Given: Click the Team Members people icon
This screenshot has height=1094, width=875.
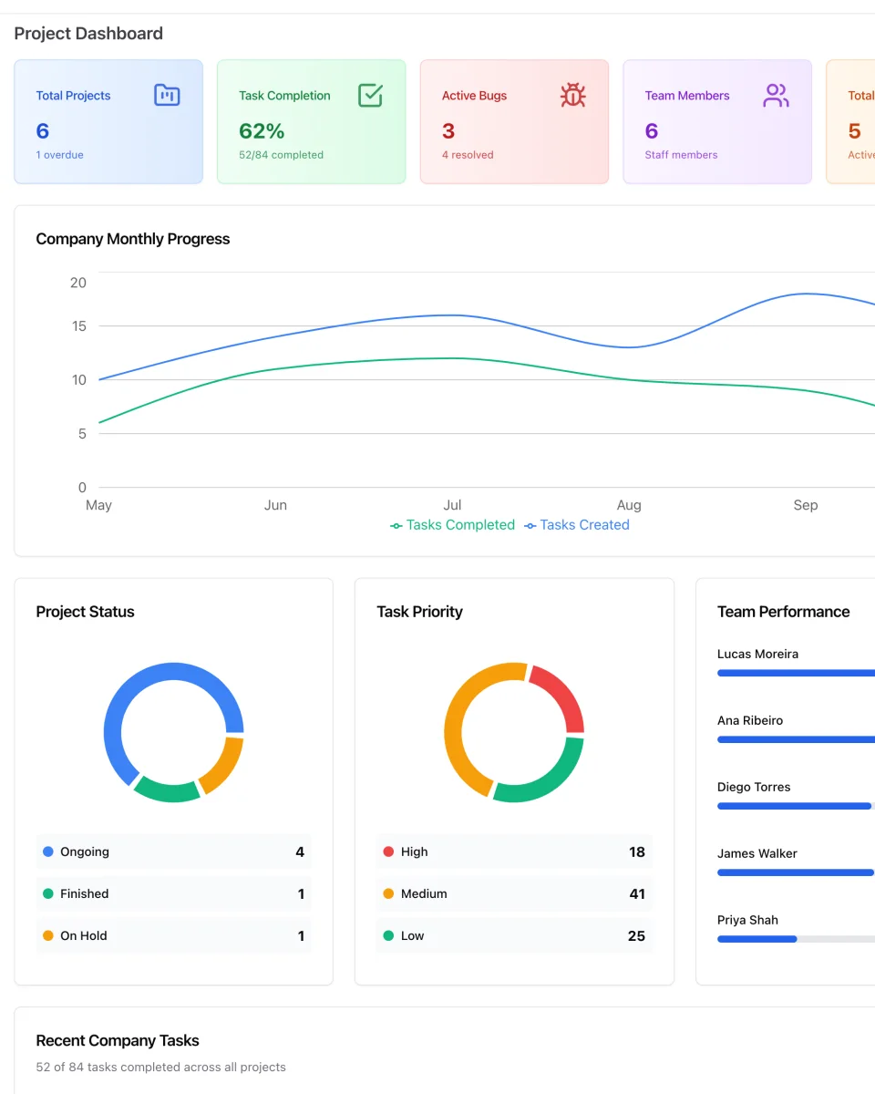Looking at the screenshot, I should [776, 95].
